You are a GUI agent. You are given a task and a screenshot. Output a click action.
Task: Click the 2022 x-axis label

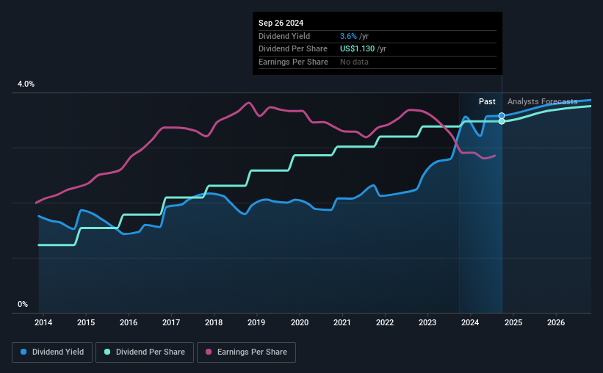click(385, 322)
